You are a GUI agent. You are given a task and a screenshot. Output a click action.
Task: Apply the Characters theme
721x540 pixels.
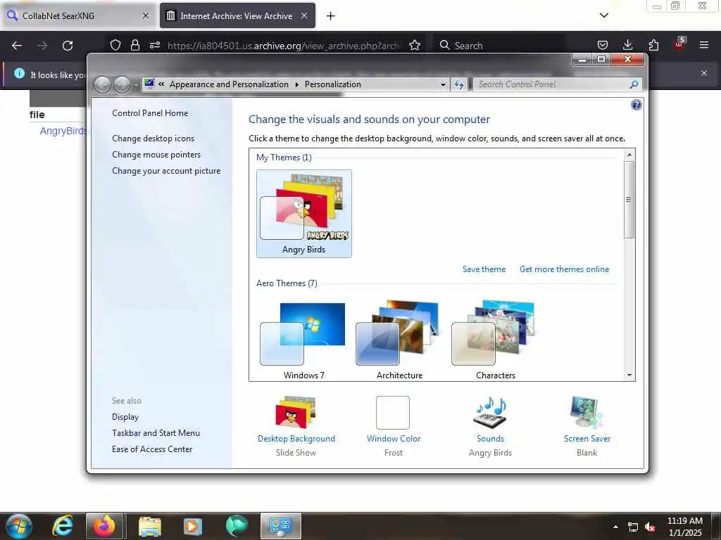(495, 340)
